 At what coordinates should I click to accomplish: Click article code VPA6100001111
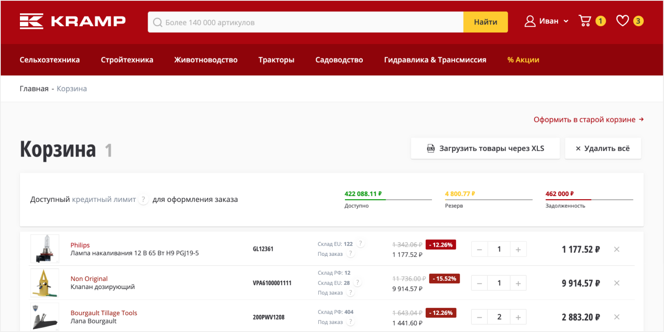pyautogui.click(x=272, y=283)
